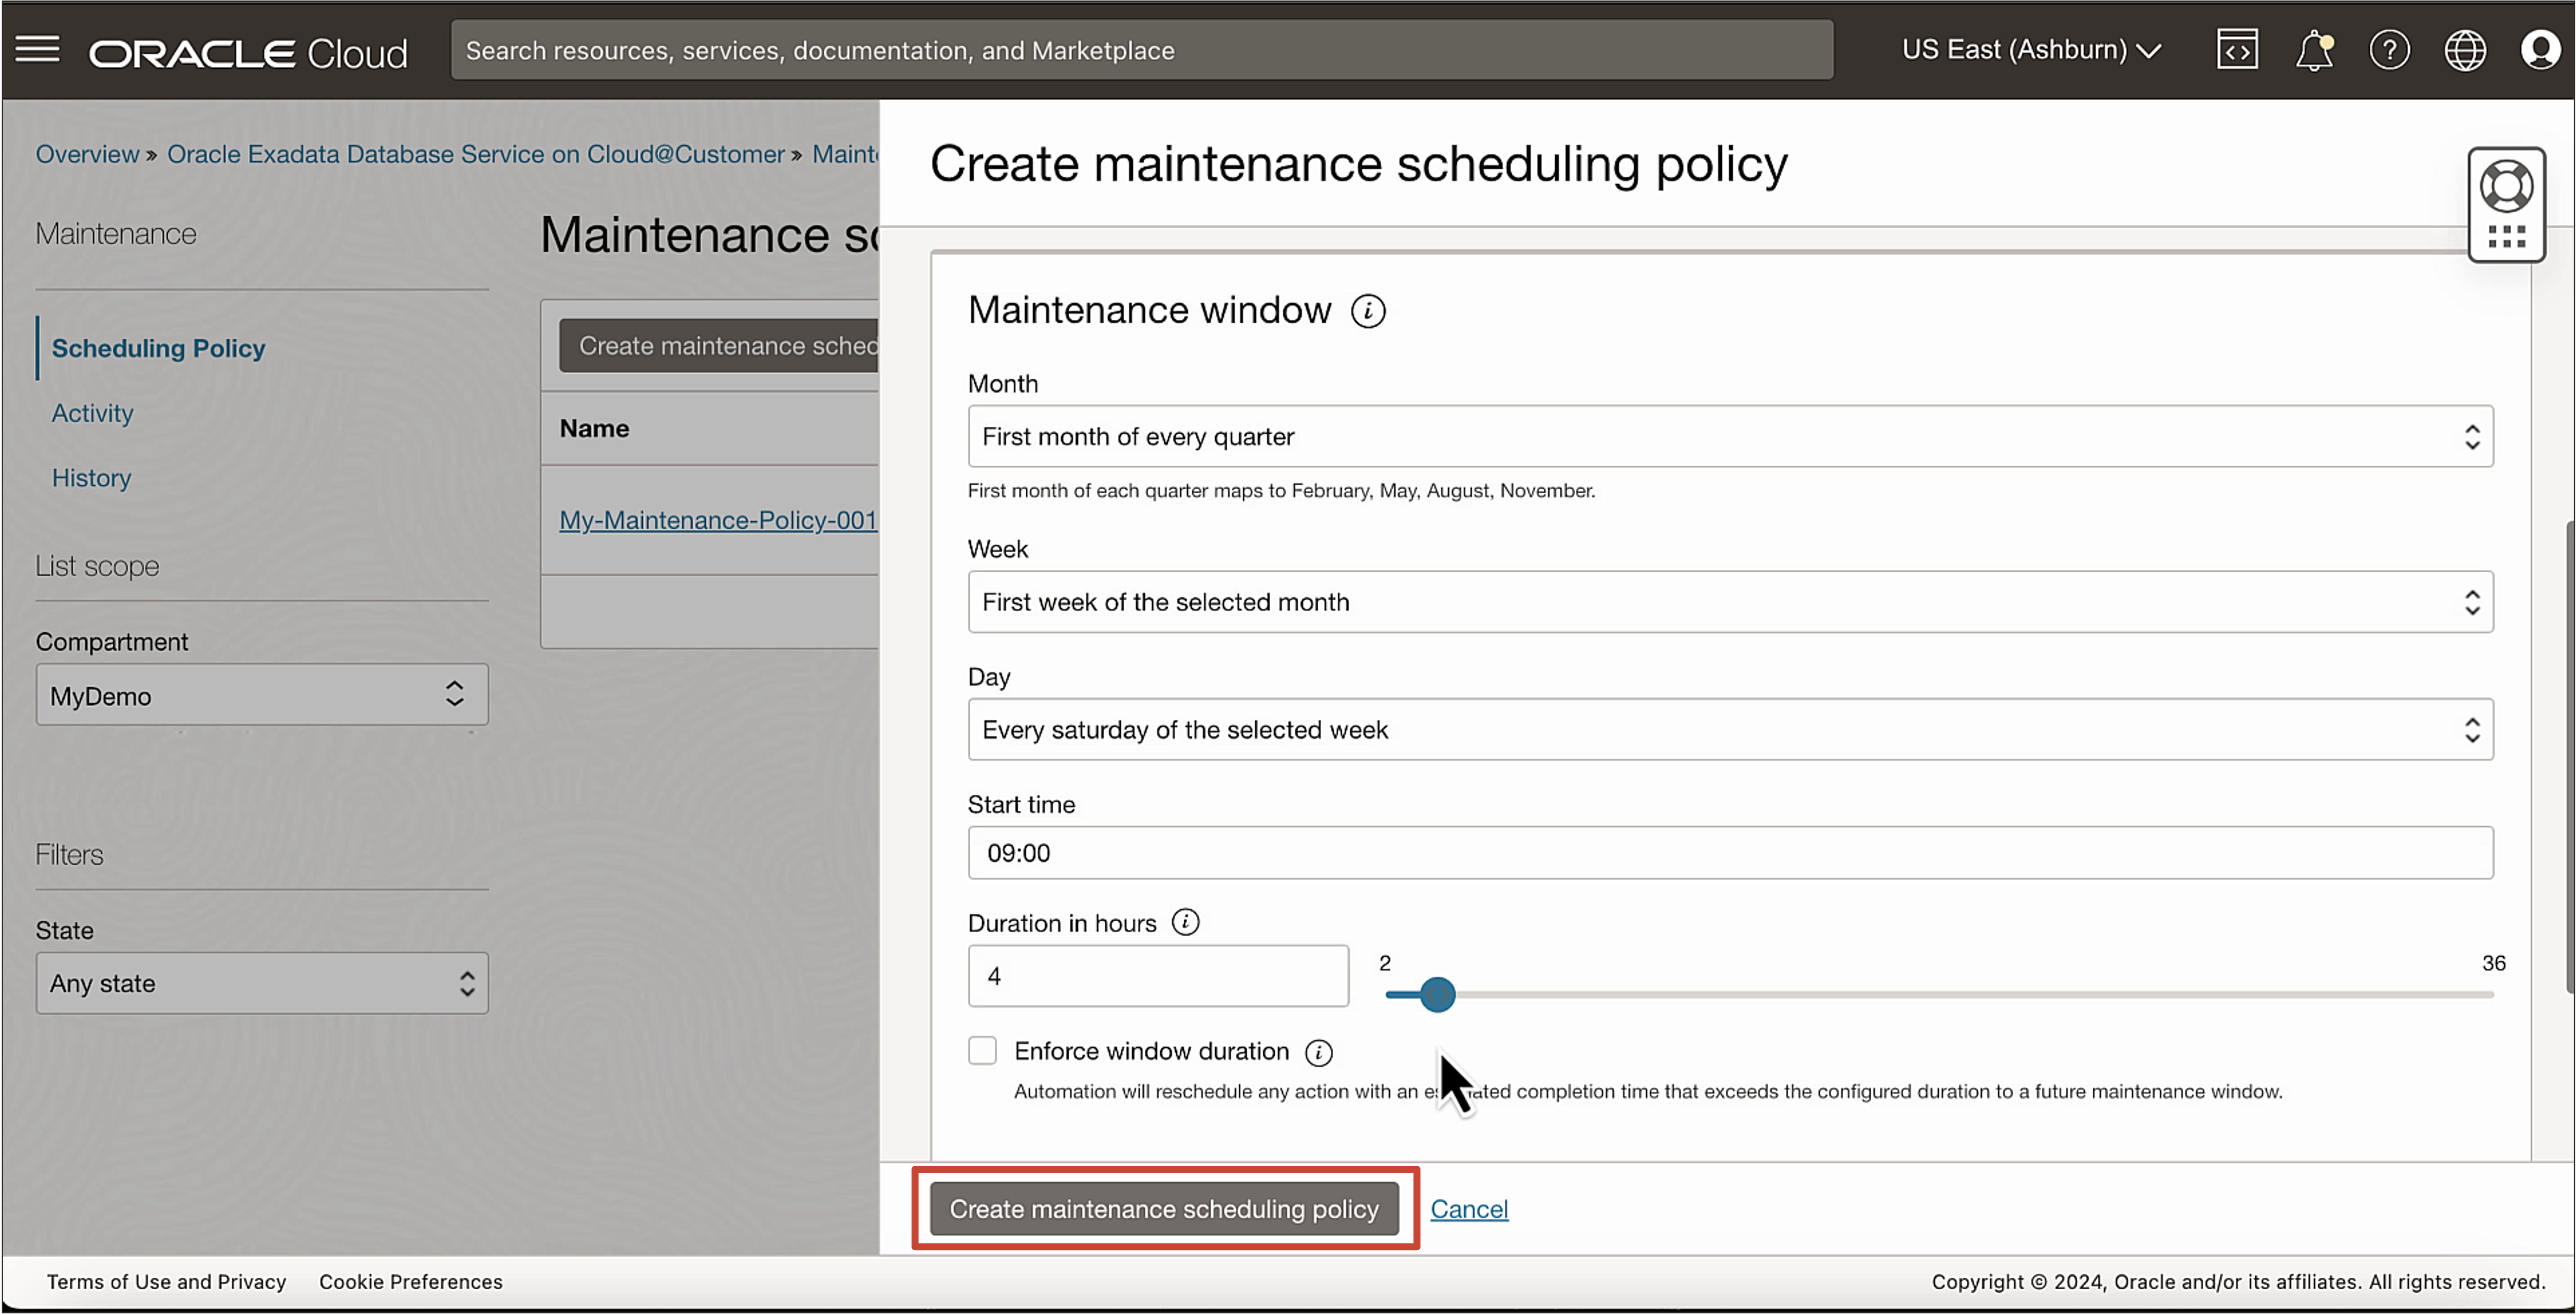This screenshot has width=2576, height=1314.
Task: Select History in the Maintenance sidebar
Action: (91, 477)
